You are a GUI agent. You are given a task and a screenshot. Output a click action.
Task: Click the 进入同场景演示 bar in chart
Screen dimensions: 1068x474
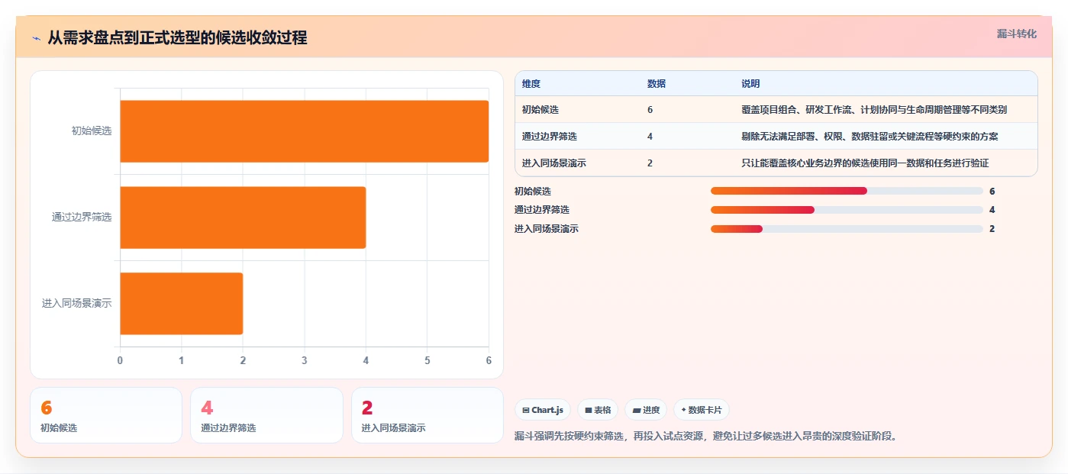pyautogui.click(x=181, y=304)
